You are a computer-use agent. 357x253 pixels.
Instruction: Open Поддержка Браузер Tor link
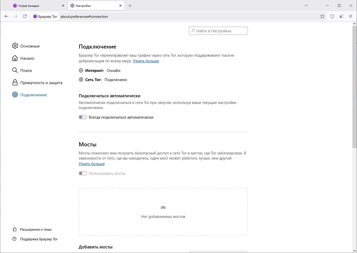39,239
